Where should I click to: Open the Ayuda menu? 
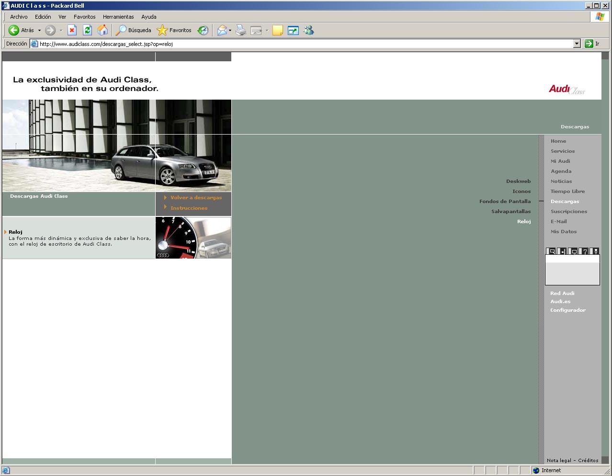149,17
